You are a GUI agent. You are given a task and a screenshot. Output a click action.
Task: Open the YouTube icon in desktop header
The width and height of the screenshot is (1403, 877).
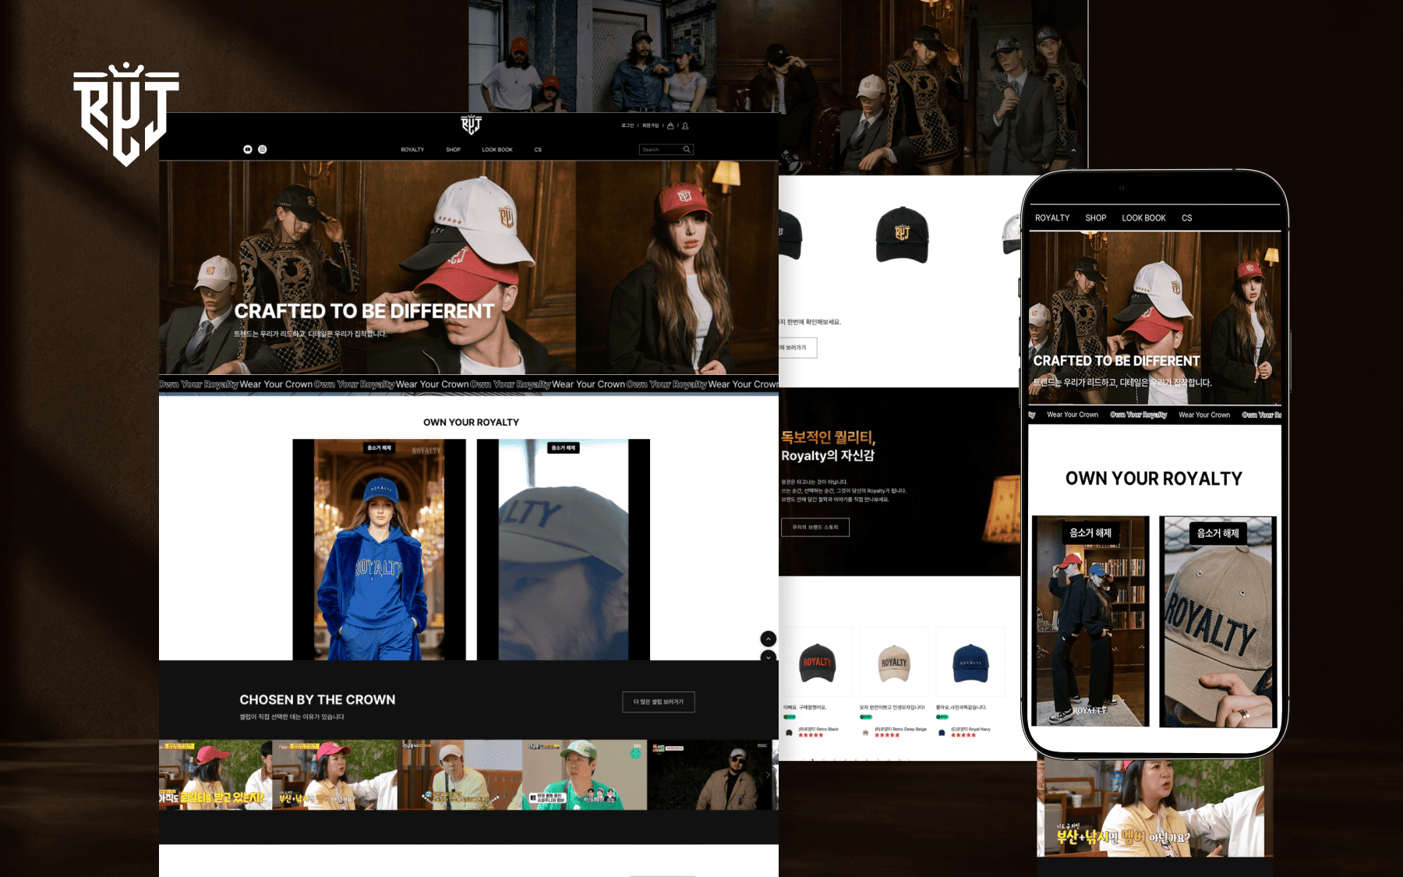[x=248, y=150]
